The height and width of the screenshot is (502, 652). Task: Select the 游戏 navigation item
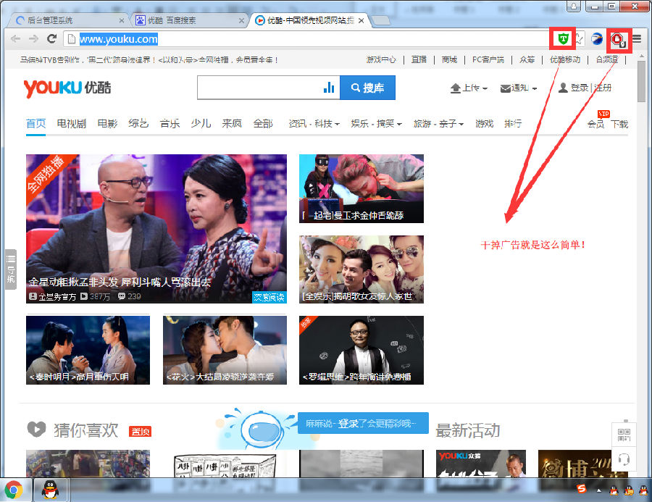(x=484, y=124)
